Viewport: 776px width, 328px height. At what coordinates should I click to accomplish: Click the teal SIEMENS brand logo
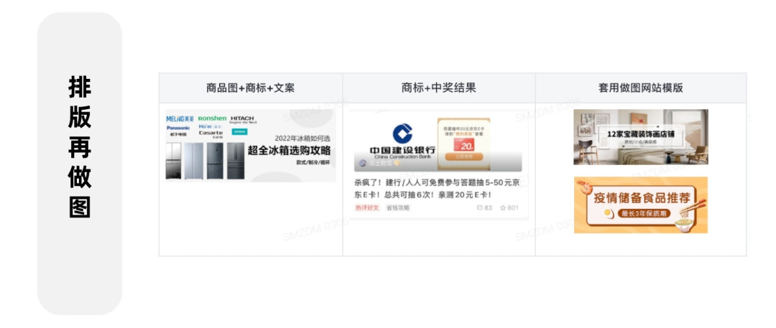[x=239, y=131]
